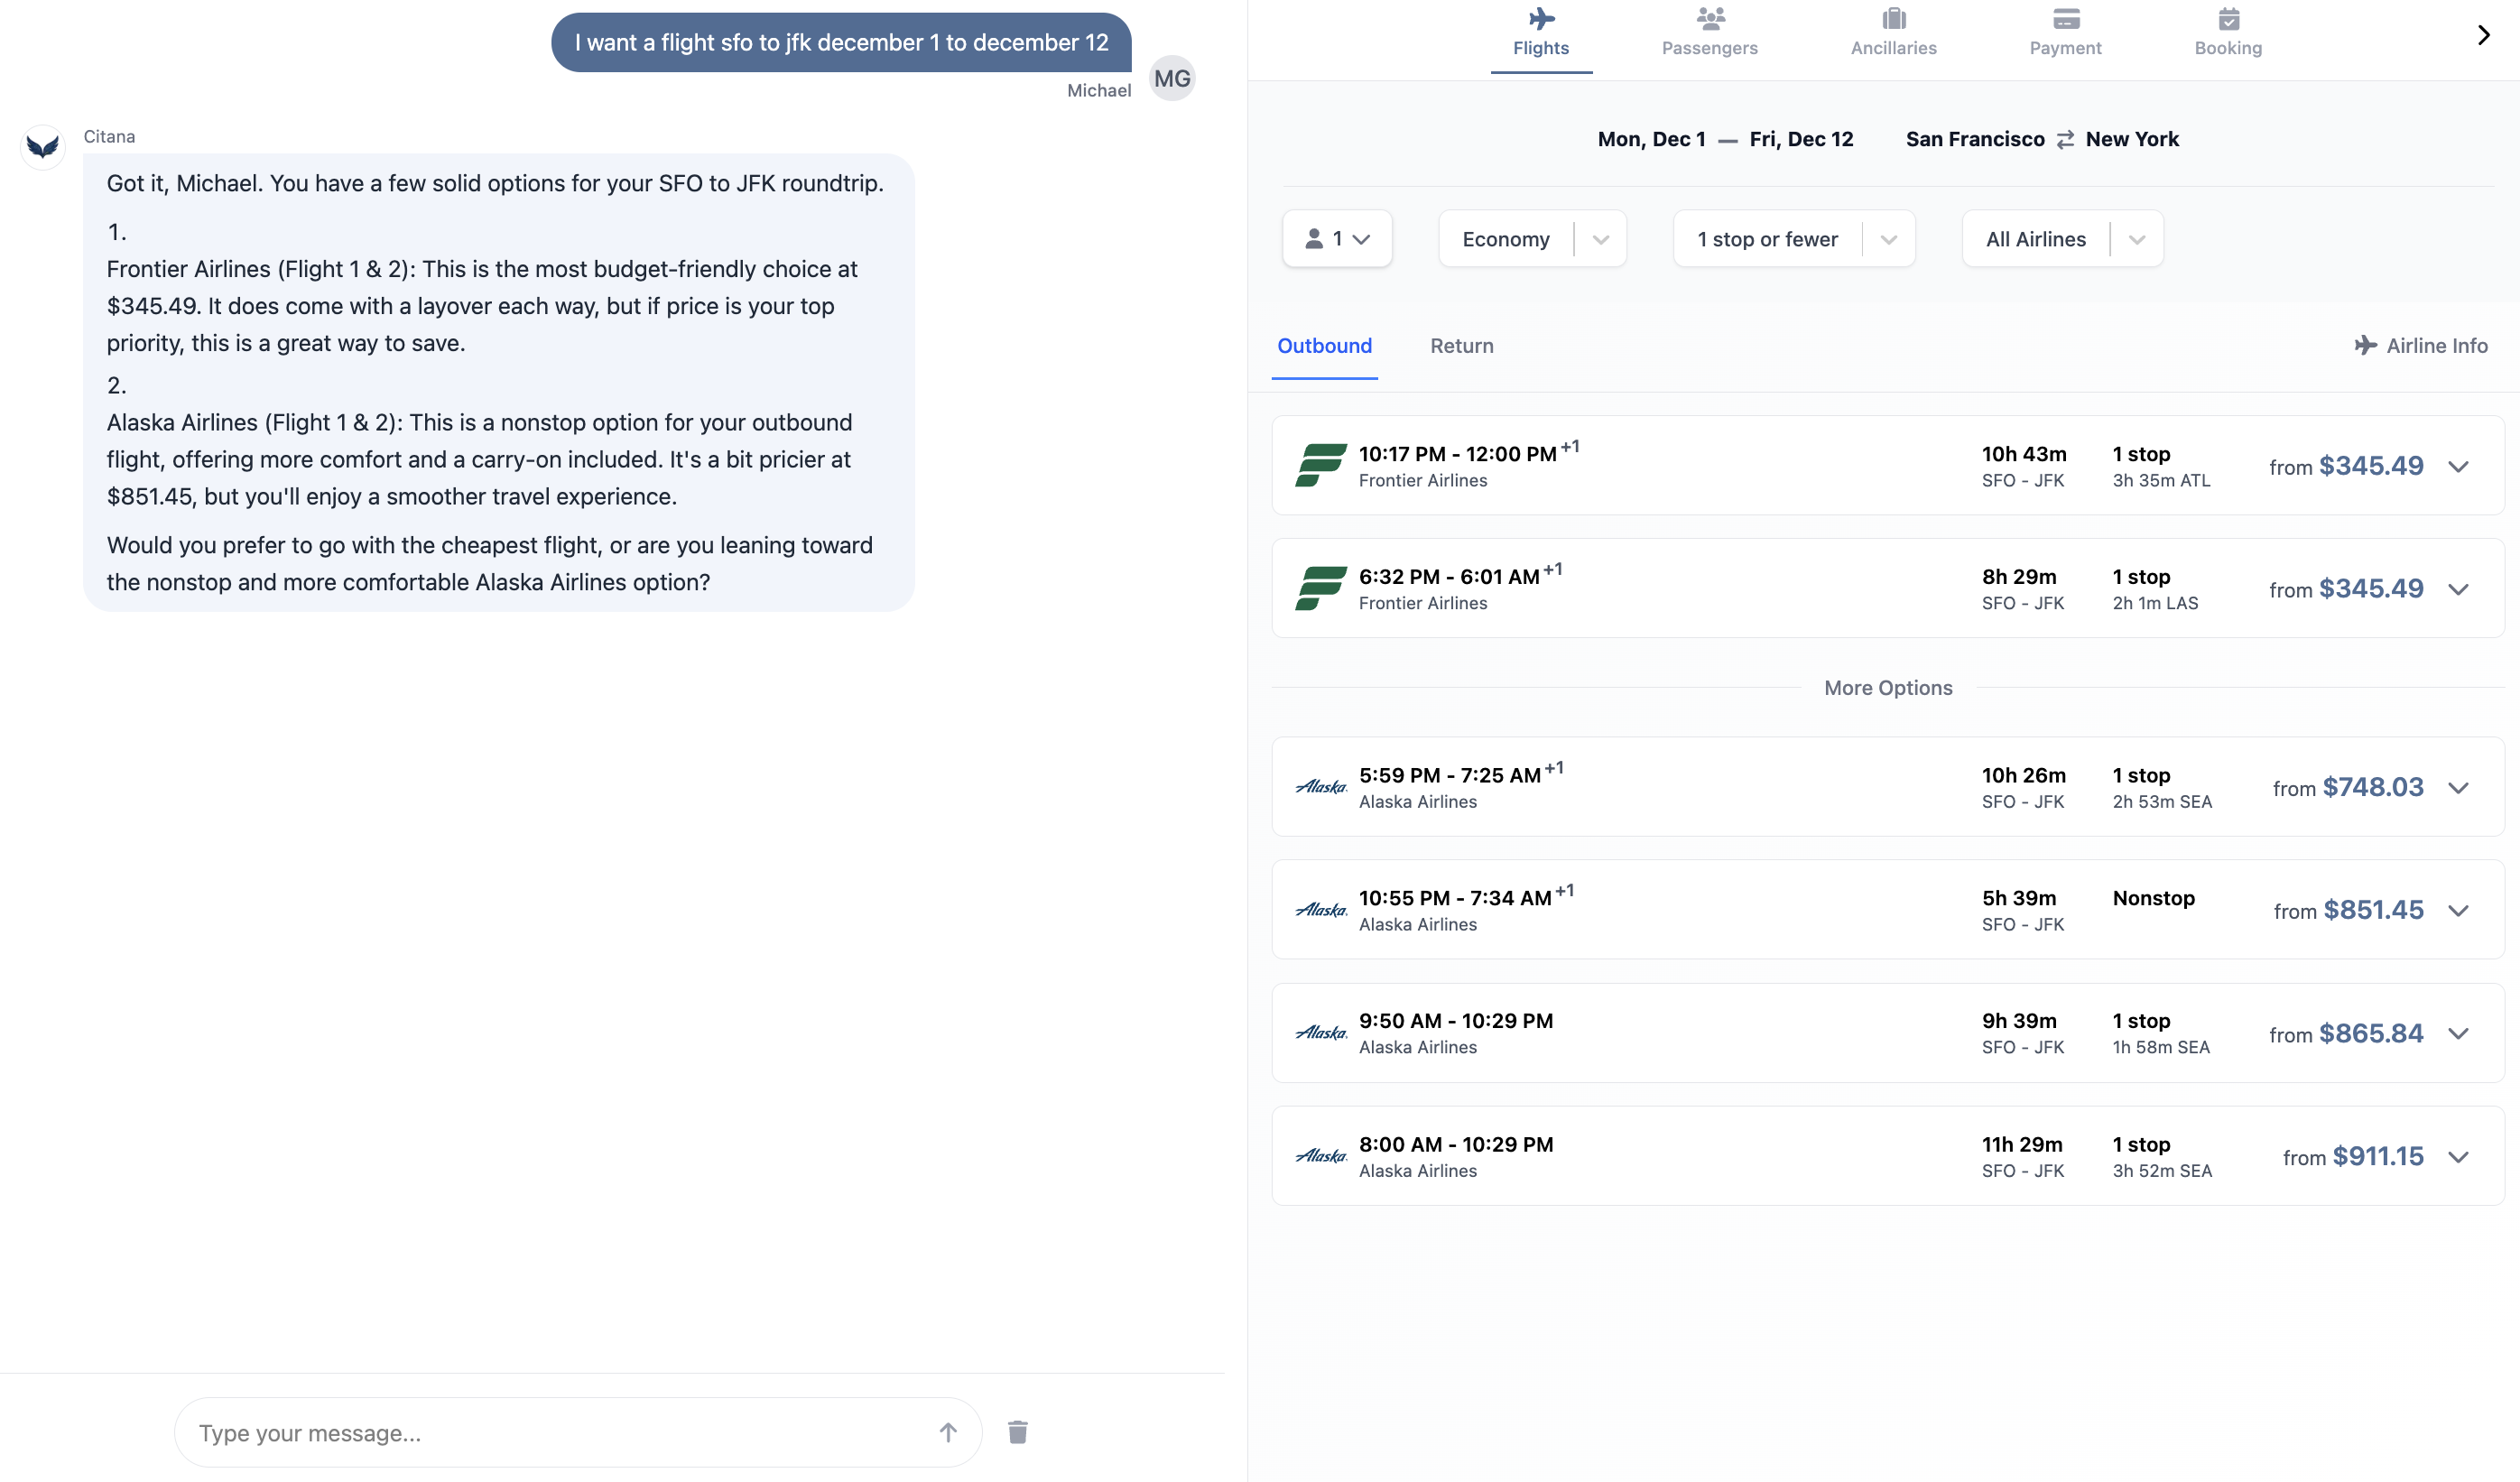The image size is (2520, 1482).
Task: Switch to the Return flights tab
Action: (1461, 346)
